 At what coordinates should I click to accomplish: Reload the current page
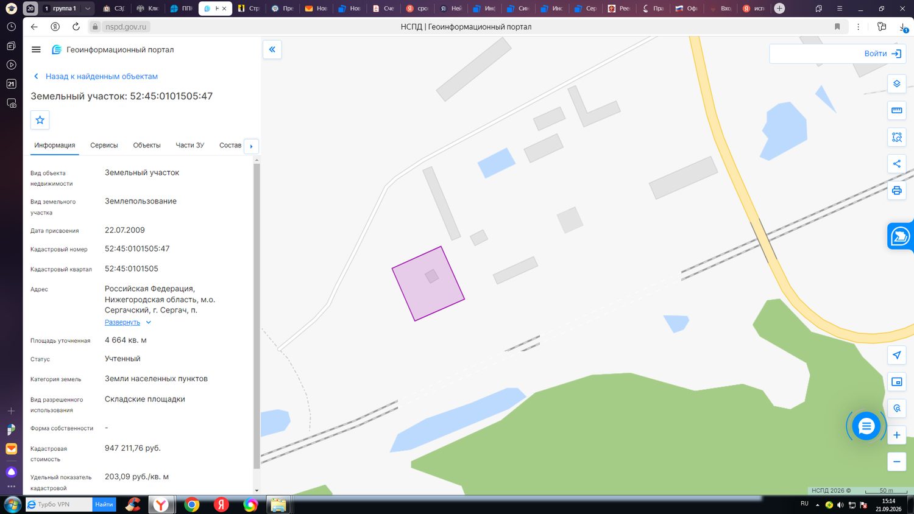point(76,27)
